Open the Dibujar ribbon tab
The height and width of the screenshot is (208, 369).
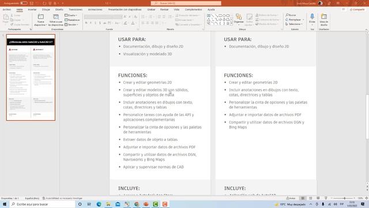[46, 10]
